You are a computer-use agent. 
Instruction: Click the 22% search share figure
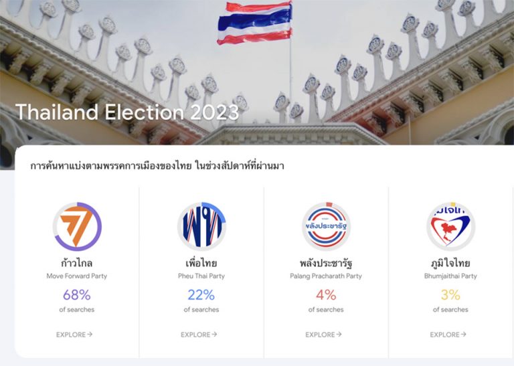[x=201, y=294]
